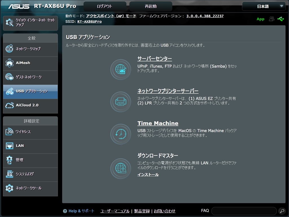289x217 pixels.
Task: Click the ASUS logo
Action: pyautogui.click(x=19, y=6)
